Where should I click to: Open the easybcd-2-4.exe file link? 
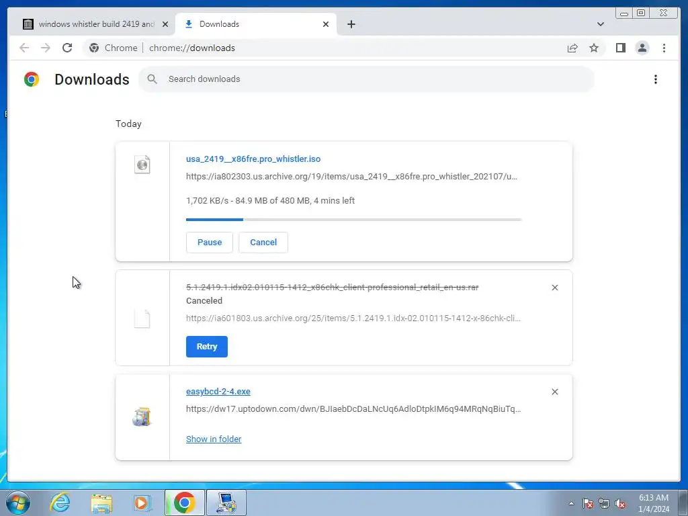218,392
